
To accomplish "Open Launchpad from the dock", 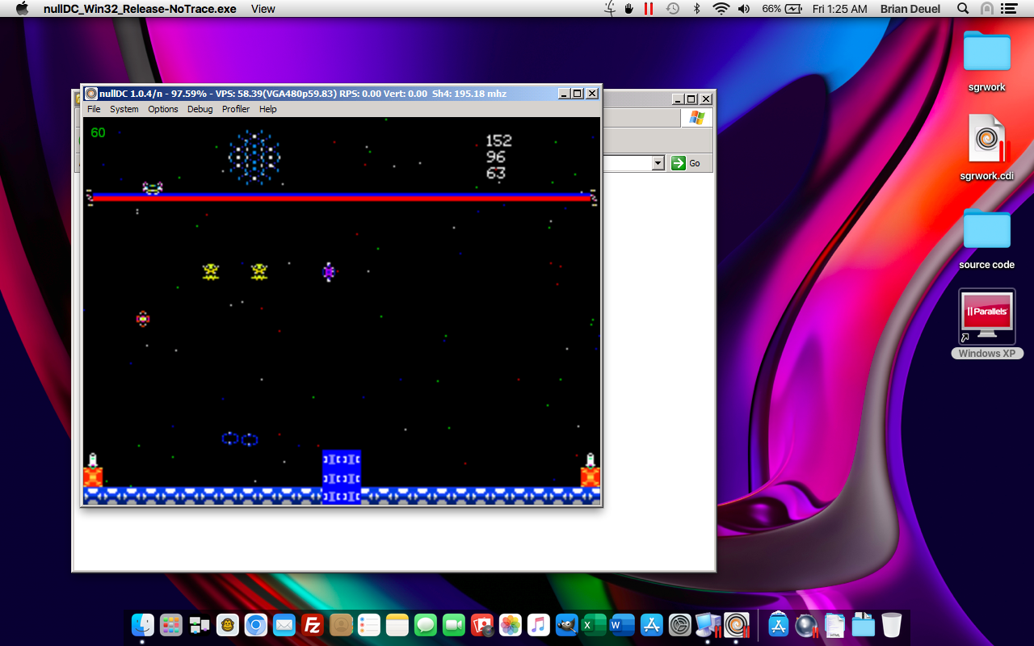I will pos(171,625).
